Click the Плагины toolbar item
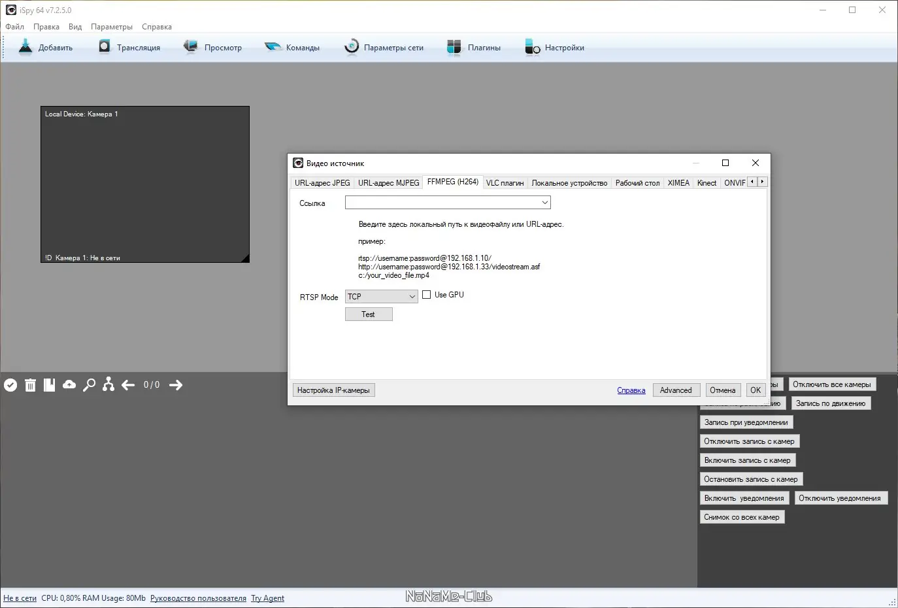The image size is (898, 608). [474, 47]
